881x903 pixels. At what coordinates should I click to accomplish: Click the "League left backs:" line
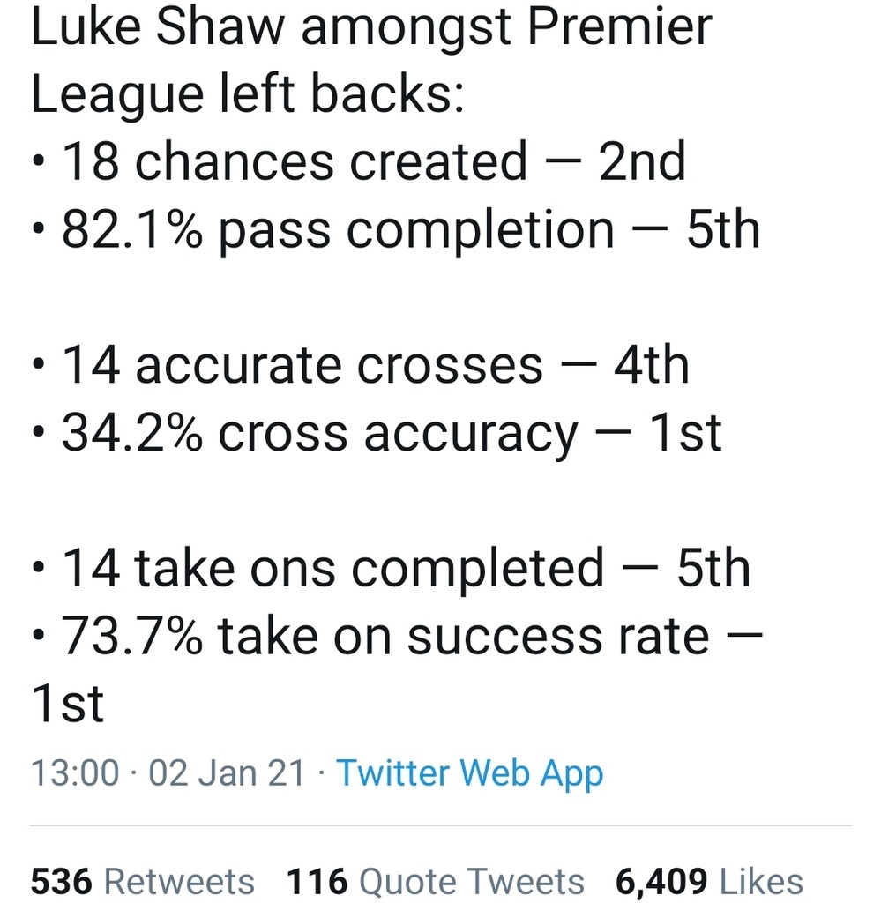point(247,94)
